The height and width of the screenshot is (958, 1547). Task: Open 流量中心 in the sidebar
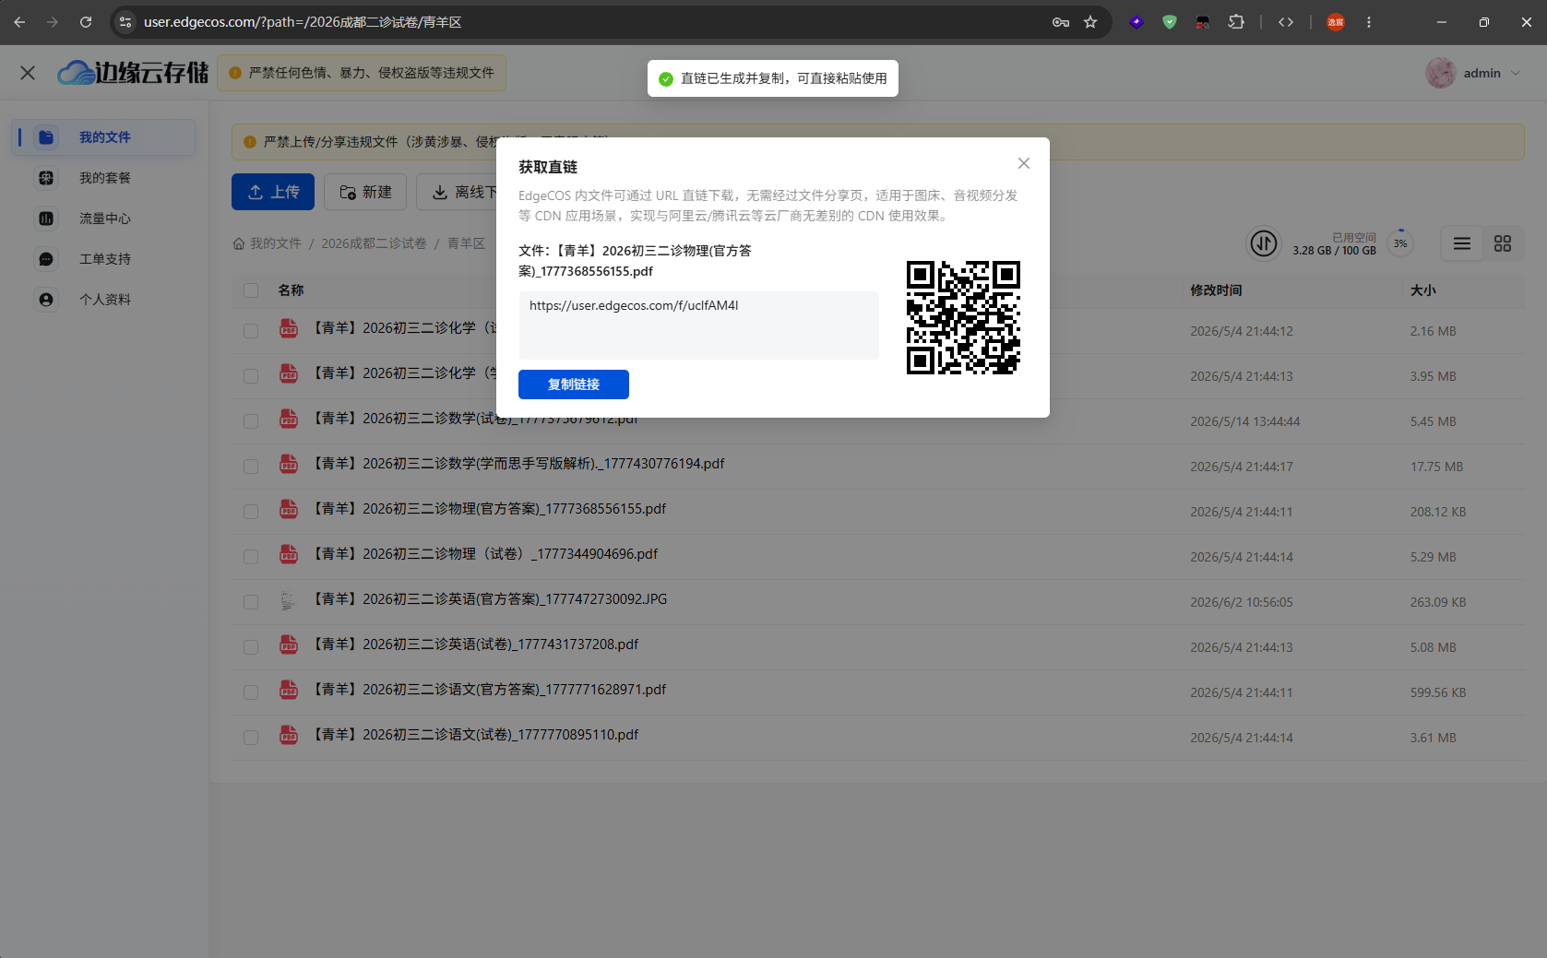tap(104, 219)
